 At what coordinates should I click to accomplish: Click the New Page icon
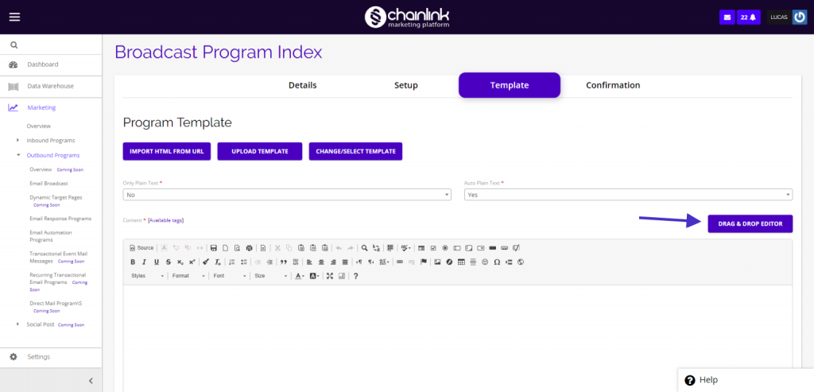pos(225,247)
